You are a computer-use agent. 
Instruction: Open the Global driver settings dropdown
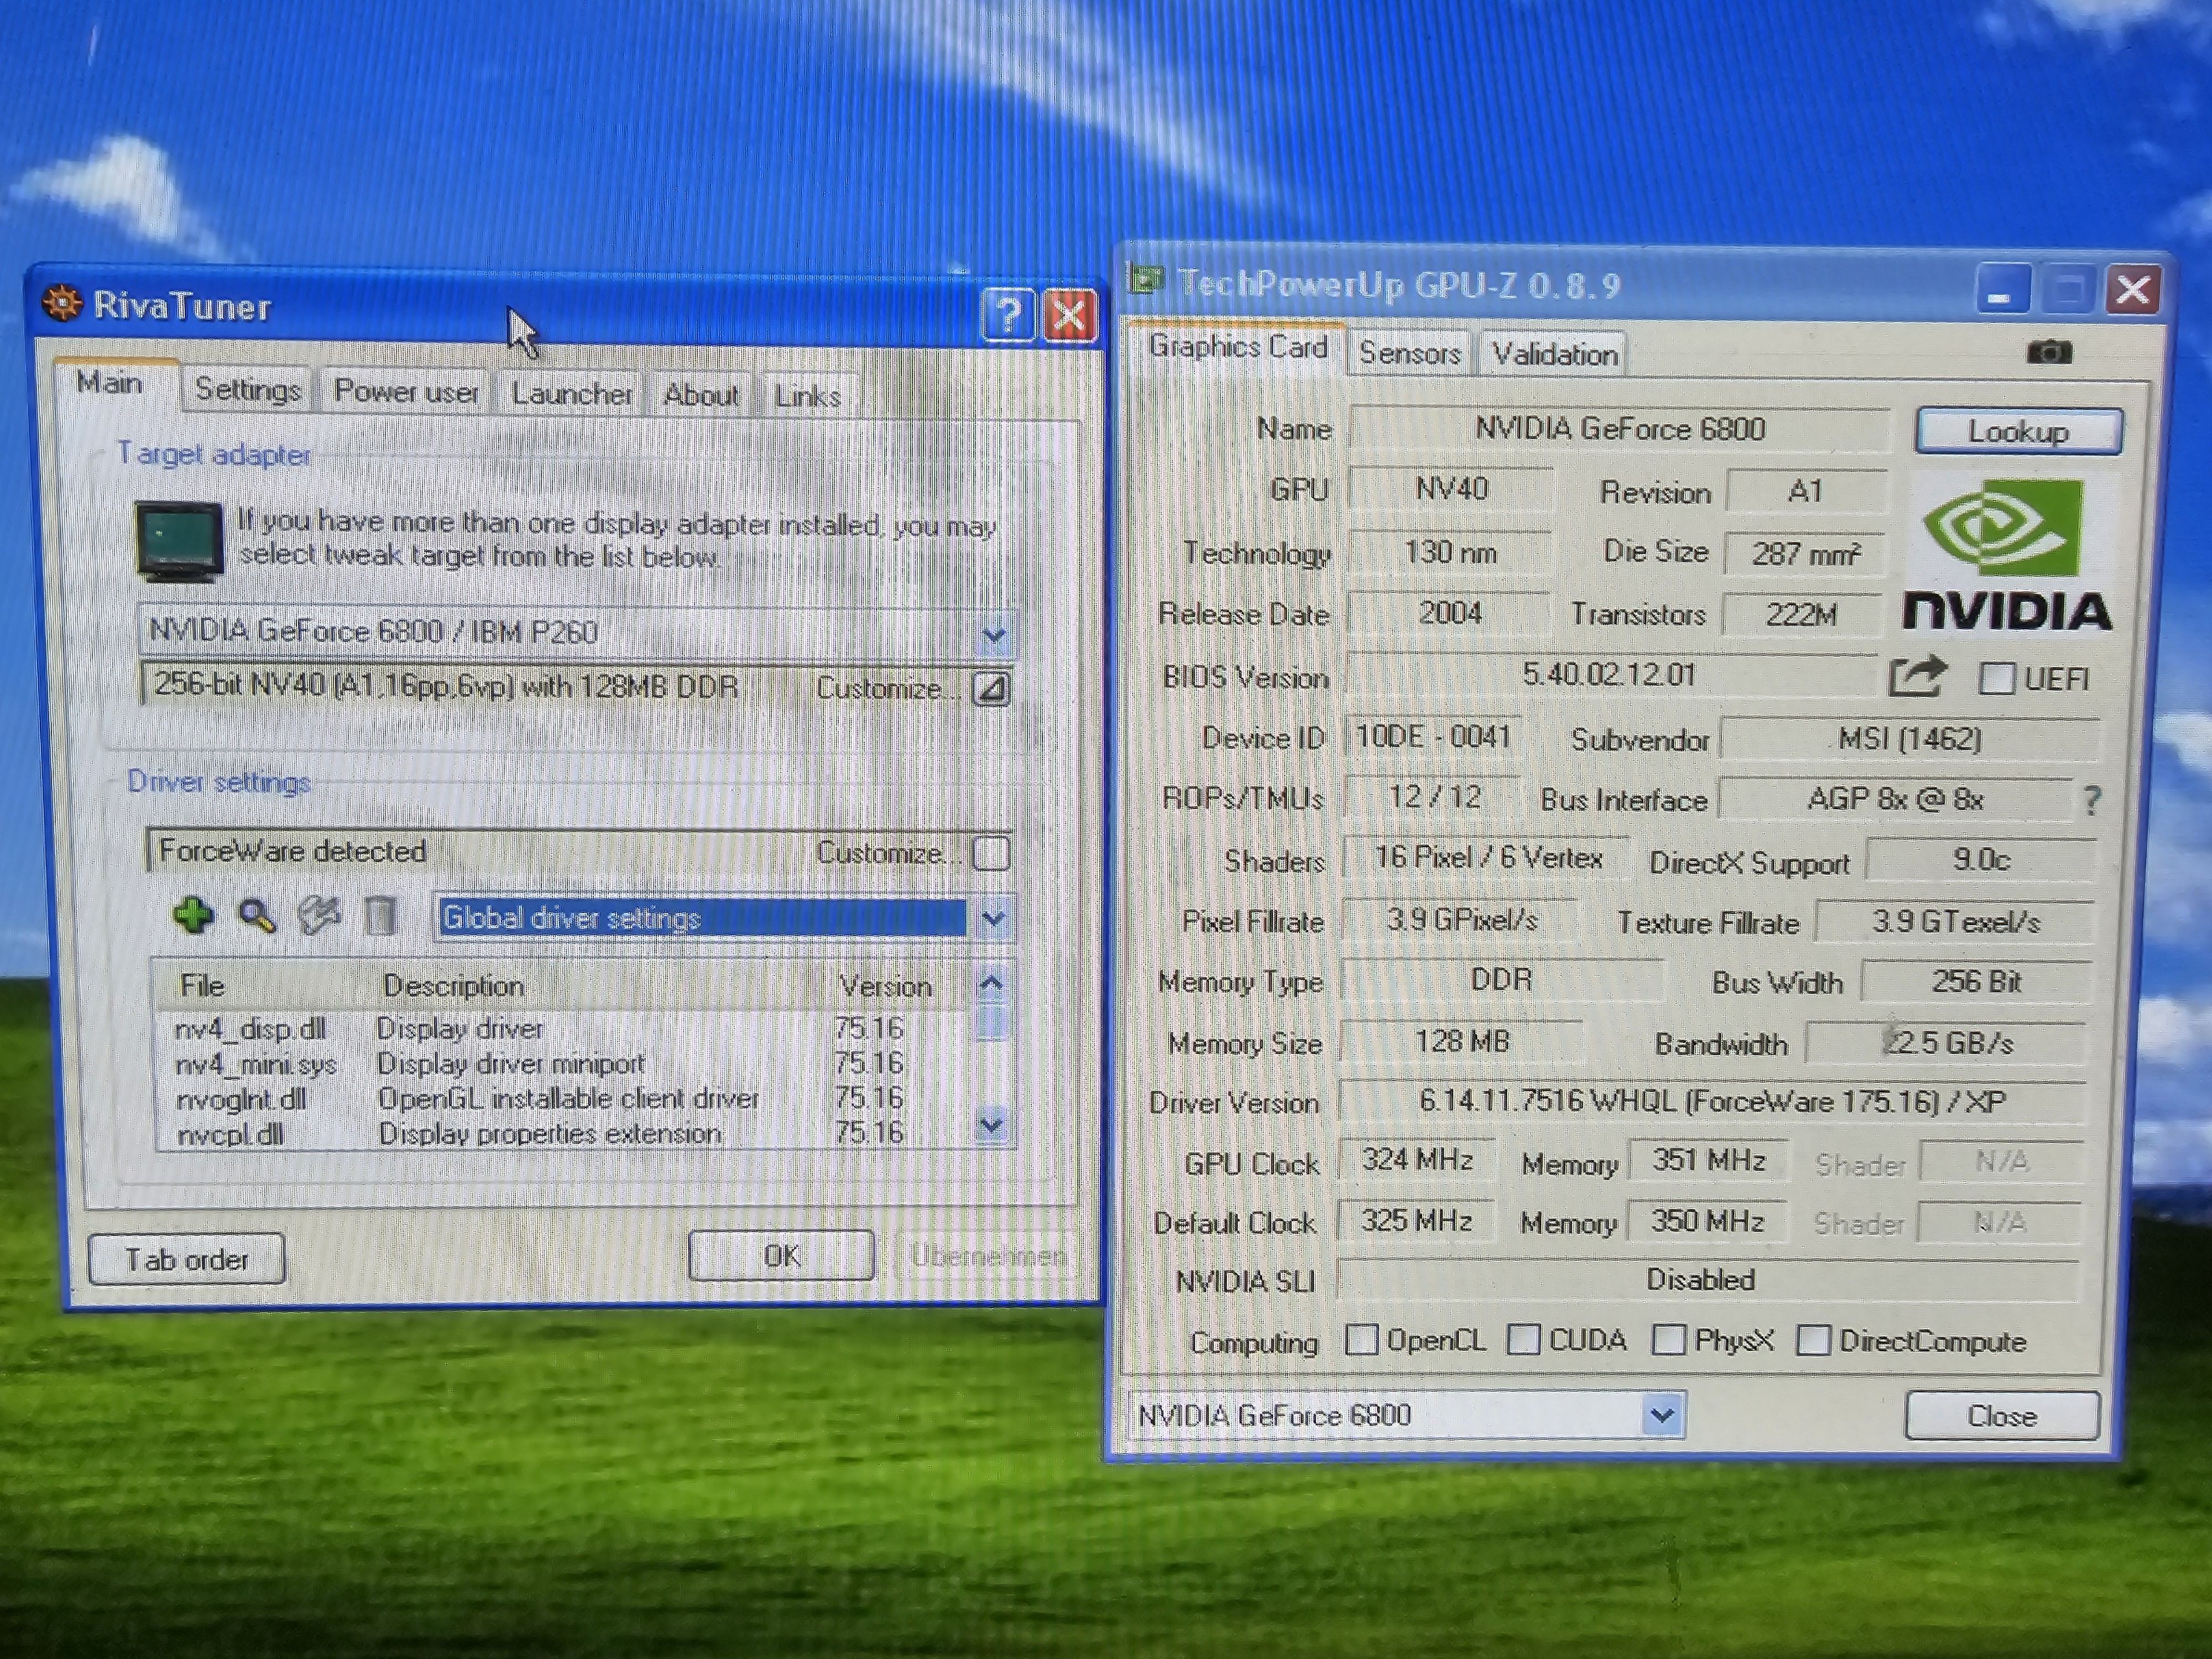[993, 918]
